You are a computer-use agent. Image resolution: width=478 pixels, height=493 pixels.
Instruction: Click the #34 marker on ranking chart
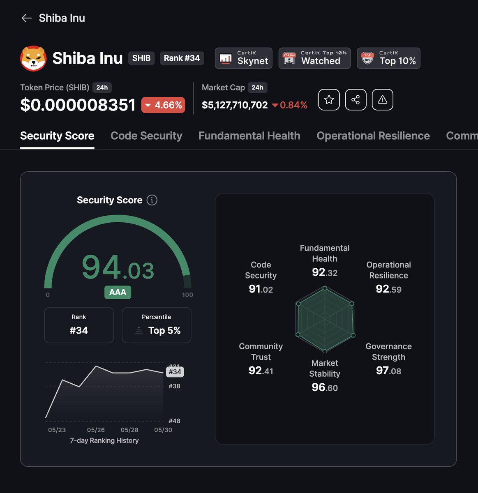pyautogui.click(x=175, y=372)
